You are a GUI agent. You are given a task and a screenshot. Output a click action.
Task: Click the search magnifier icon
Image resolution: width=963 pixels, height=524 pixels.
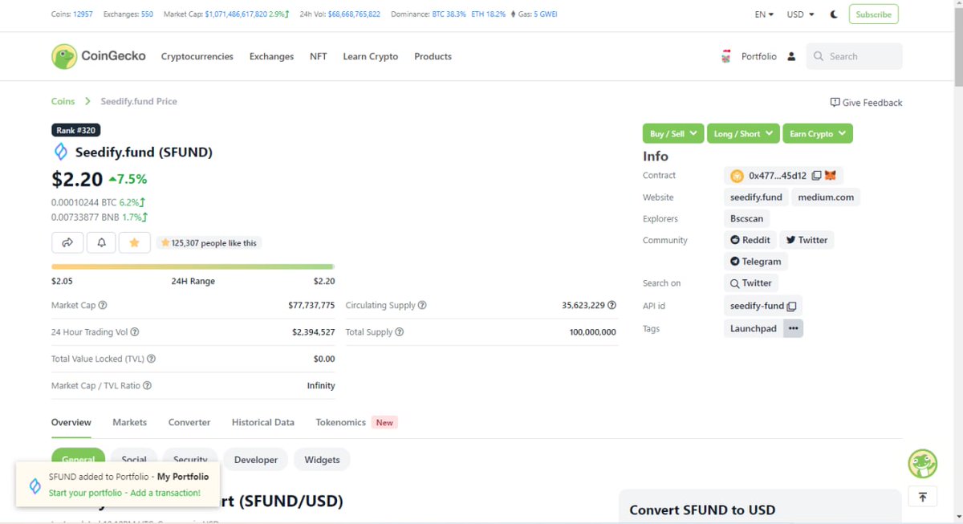[819, 56]
